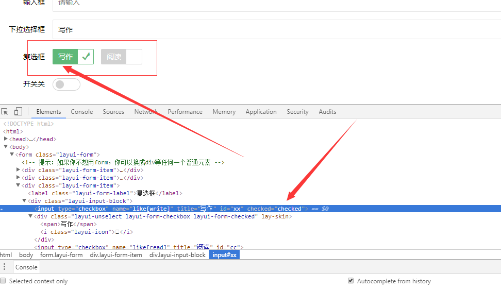Switch to the Console tab

tap(82, 112)
